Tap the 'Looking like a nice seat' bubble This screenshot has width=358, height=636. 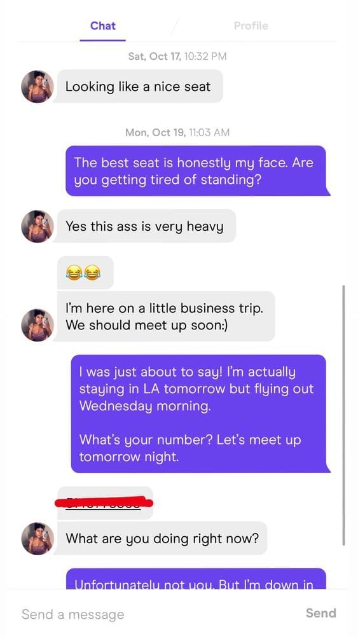(138, 86)
